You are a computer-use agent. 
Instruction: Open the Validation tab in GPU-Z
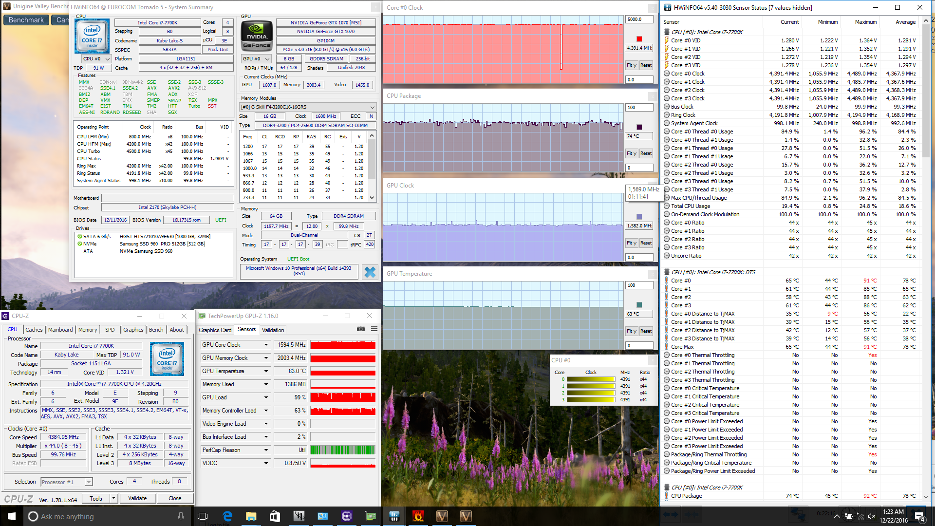click(273, 330)
